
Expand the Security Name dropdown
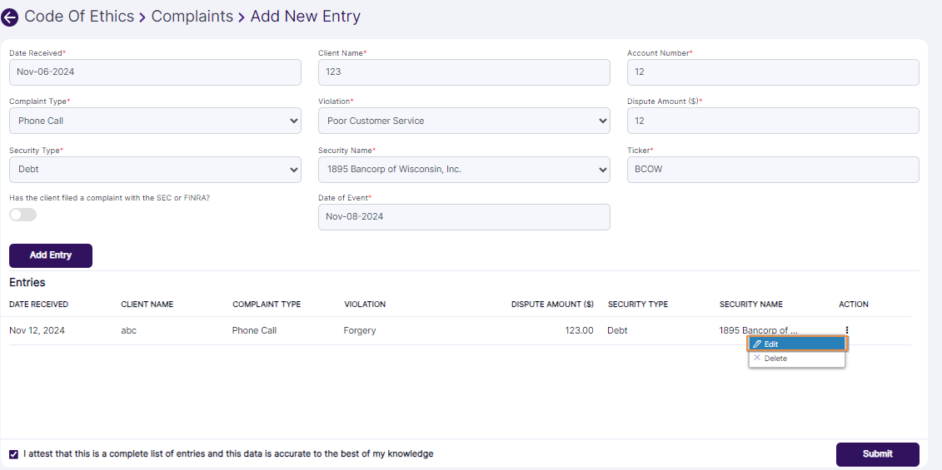click(464, 170)
